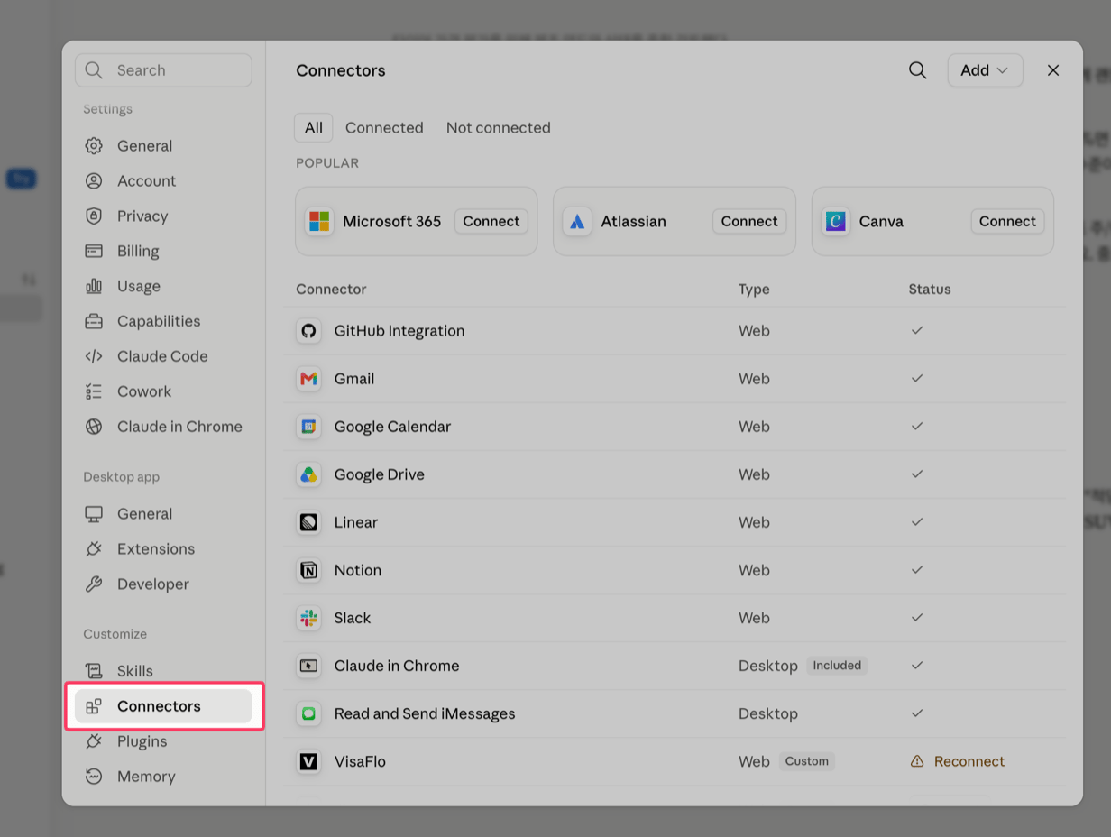The image size is (1111, 837).
Task: Click the gear icon for Settings General
Action: pos(94,145)
